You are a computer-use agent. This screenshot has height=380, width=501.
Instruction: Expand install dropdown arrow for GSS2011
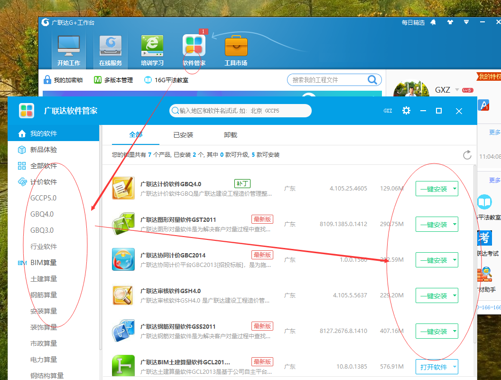(x=455, y=332)
